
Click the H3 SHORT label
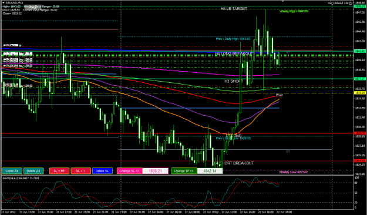[x=234, y=81]
